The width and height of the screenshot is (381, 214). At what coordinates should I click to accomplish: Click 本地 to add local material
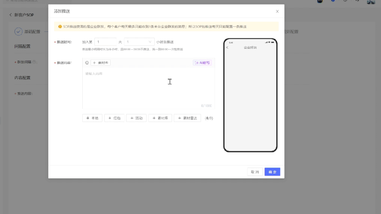(x=92, y=118)
